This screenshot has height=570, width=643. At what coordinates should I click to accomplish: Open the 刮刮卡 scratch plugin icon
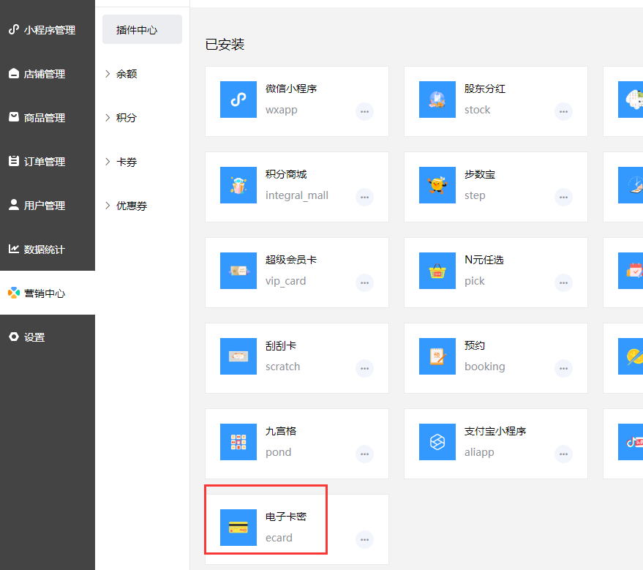tap(238, 356)
